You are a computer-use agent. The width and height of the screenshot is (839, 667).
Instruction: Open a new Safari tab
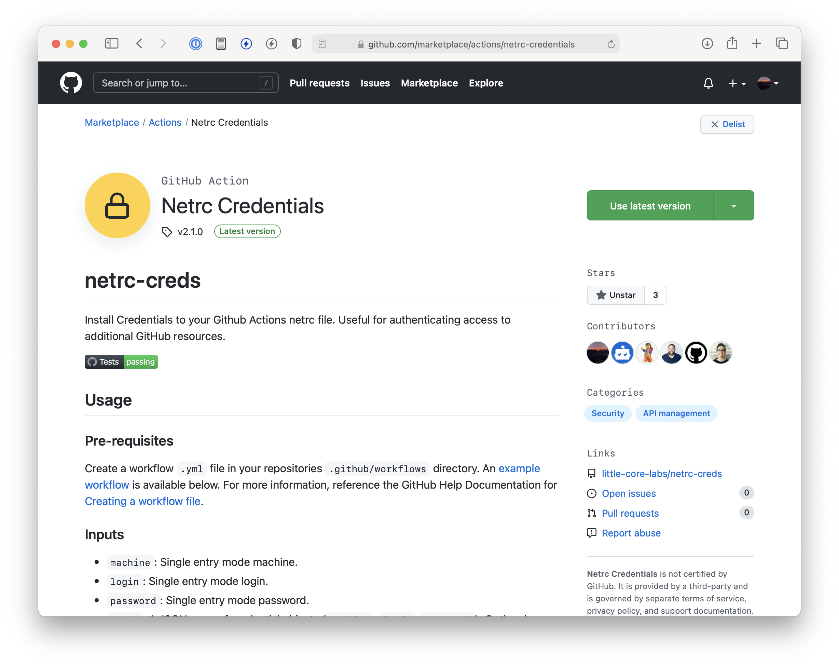pos(756,43)
